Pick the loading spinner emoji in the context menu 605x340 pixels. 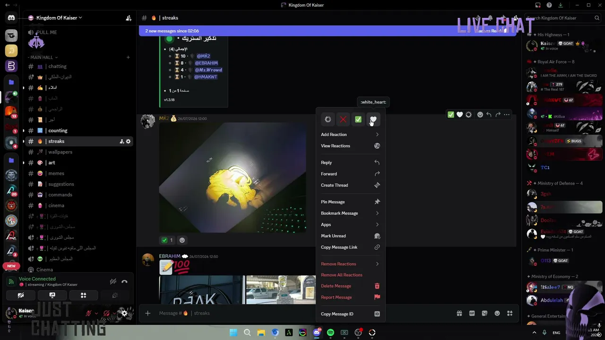(x=328, y=119)
